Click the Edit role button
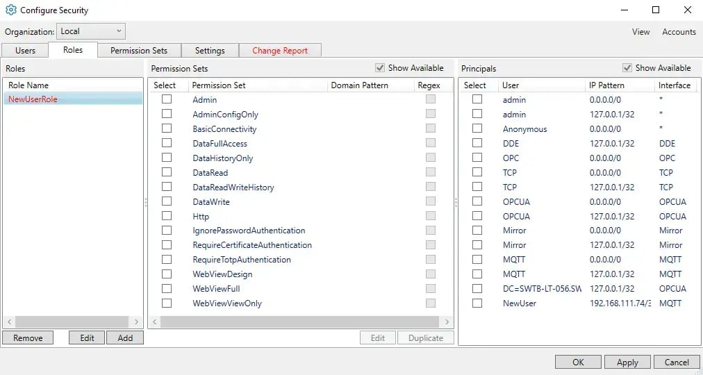Viewport: 703px width, 375px height. (87, 337)
